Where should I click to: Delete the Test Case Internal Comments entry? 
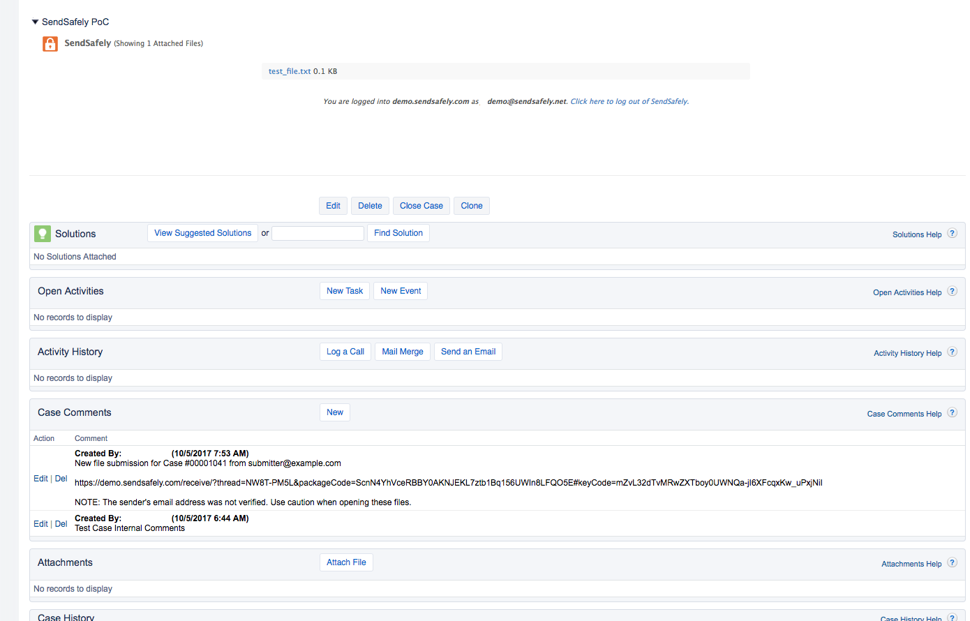[x=61, y=524]
